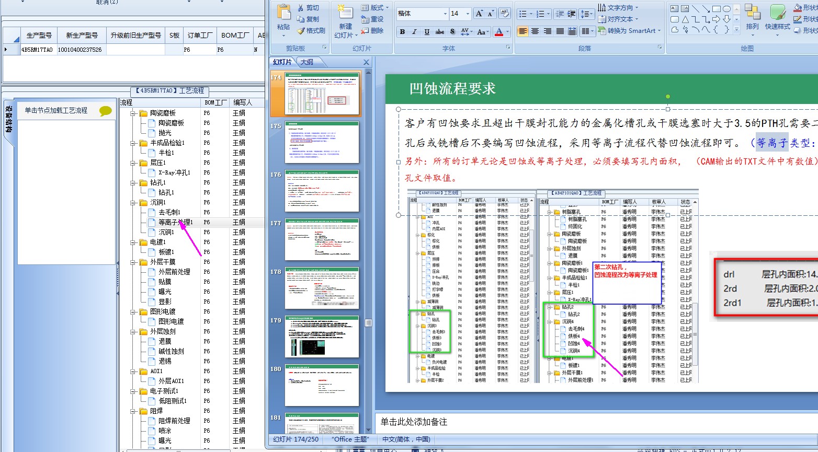Click the red Font Color swatch

coord(498,32)
